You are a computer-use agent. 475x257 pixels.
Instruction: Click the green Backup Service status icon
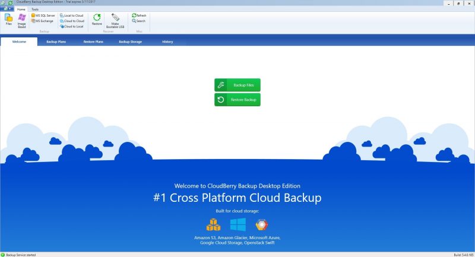pos(3,255)
